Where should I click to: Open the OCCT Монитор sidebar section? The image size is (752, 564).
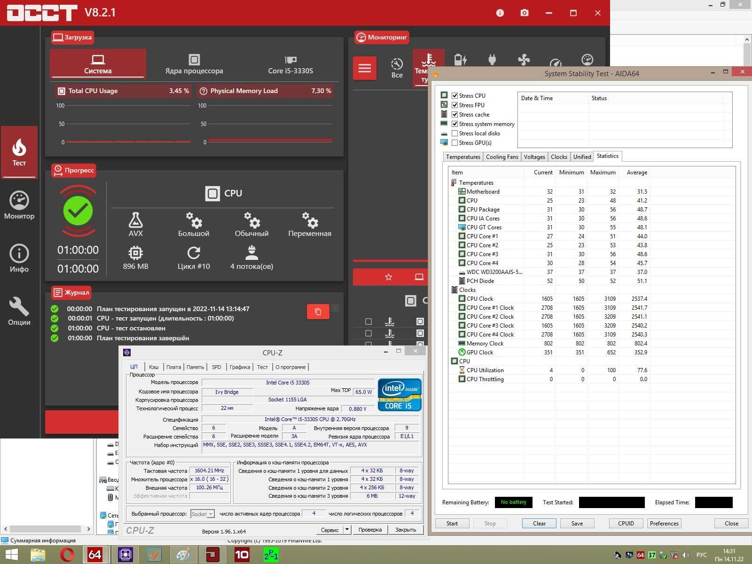(x=19, y=205)
